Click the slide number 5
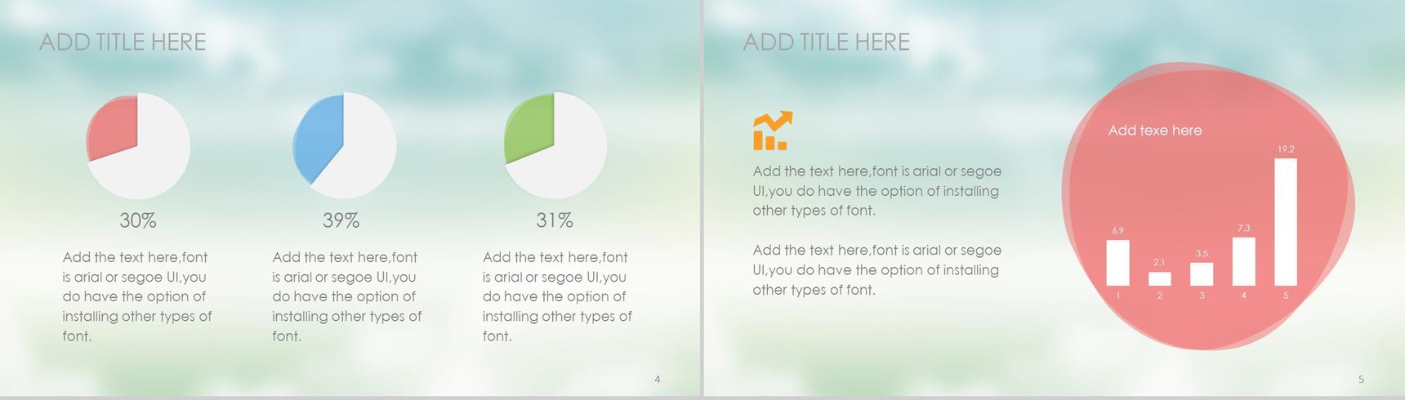The width and height of the screenshot is (1405, 400). tap(1362, 379)
